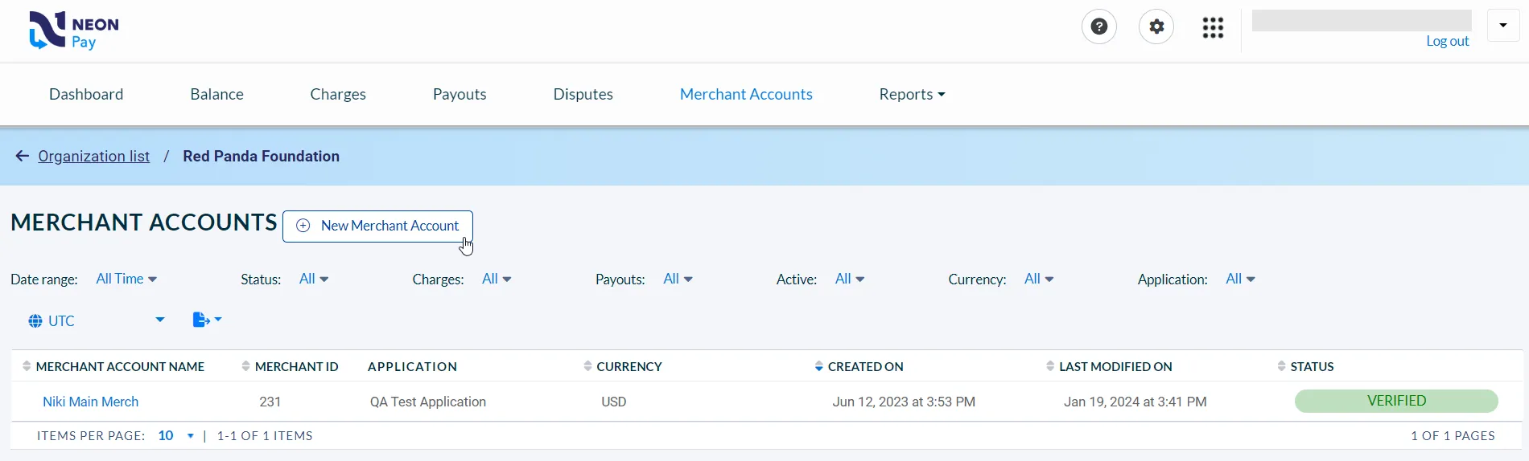Click the back arrow beside Organization list
The image size is (1529, 461).
[23, 156]
